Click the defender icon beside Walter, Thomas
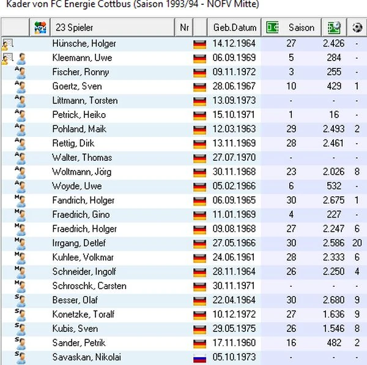Viewport: 367px width, 365px height. point(20,158)
